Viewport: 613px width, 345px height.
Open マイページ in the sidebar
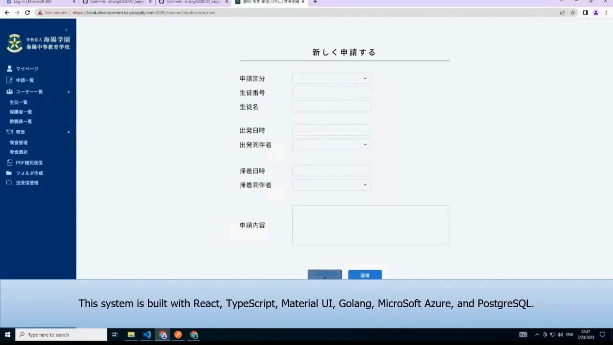tap(27, 69)
